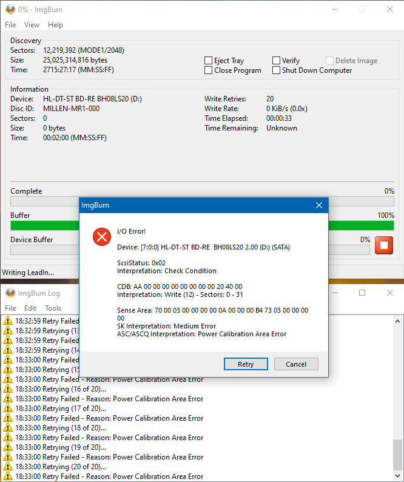Open File menu in ImgBurn Log window
This screenshot has width=404, height=482.
(x=10, y=308)
